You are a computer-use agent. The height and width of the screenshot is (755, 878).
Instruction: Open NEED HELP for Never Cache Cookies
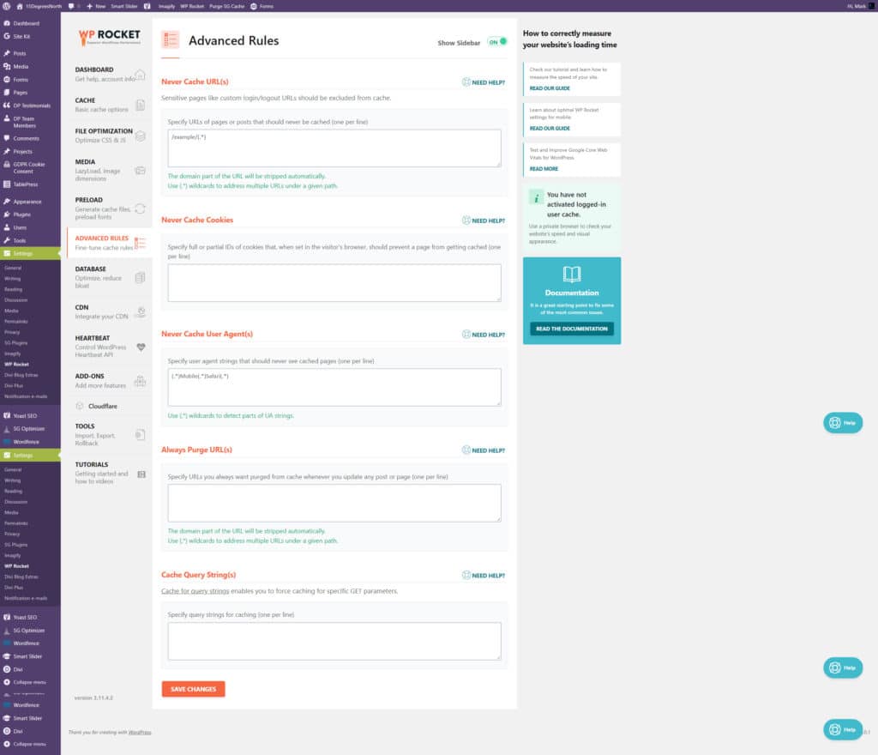tap(484, 220)
